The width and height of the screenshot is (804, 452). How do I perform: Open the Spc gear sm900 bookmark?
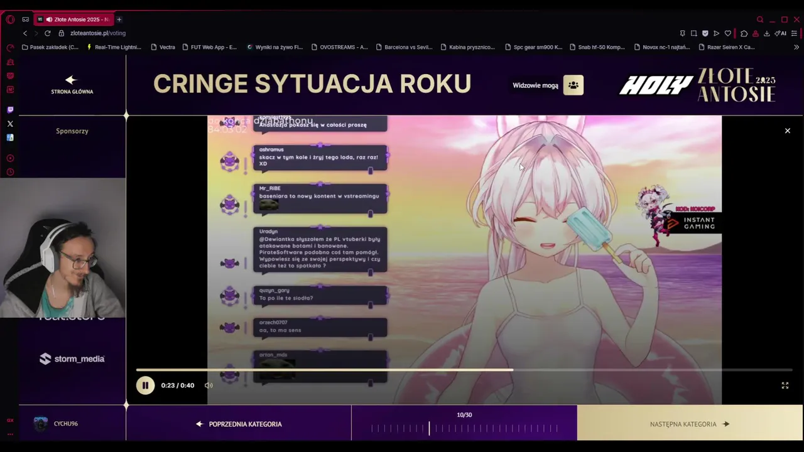(x=534, y=47)
